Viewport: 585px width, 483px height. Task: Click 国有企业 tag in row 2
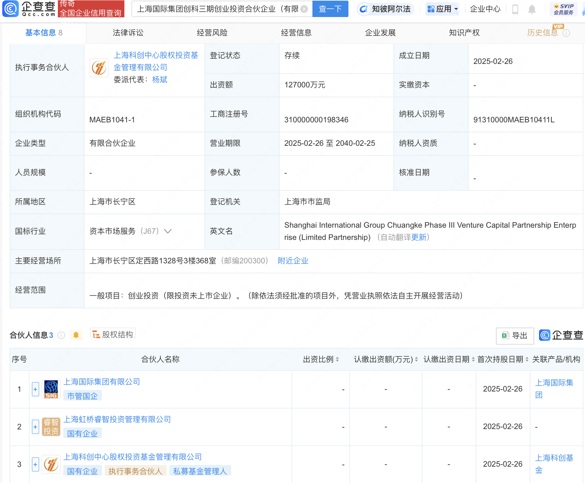(82, 434)
